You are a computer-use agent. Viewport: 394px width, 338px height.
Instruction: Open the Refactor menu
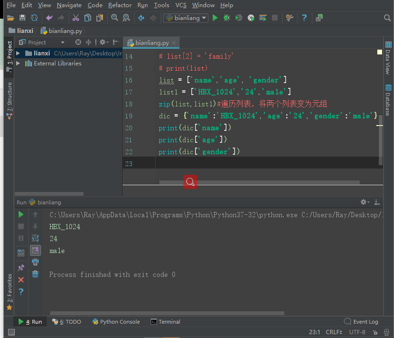[x=120, y=5]
